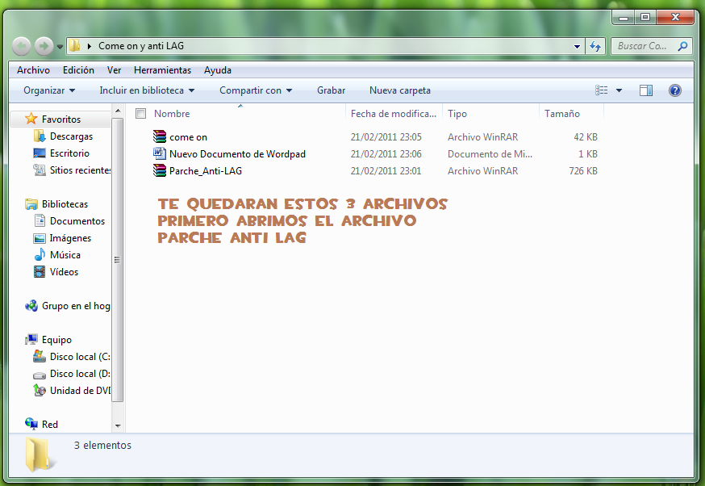Open the Ayuda help icon
This screenshot has width=705, height=486.
click(674, 90)
